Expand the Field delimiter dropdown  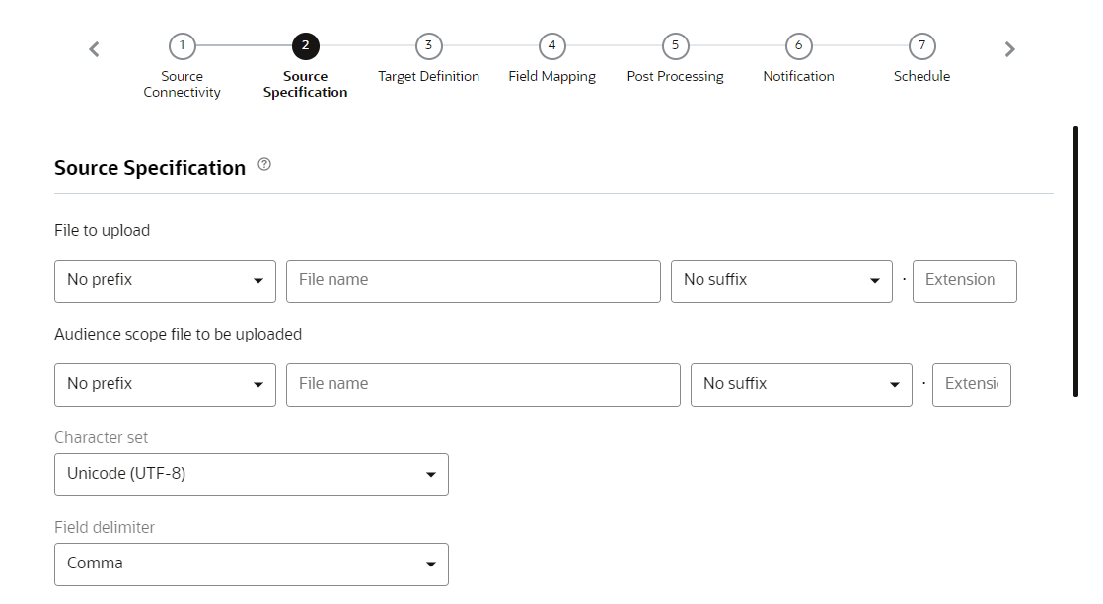[252, 565]
